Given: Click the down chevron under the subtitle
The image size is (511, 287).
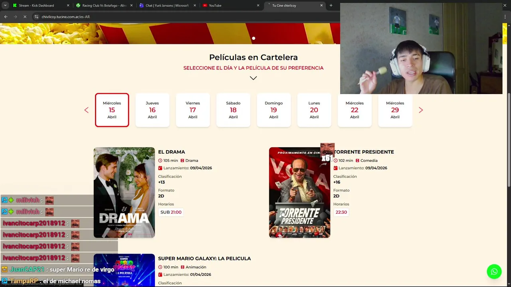Looking at the screenshot, I should (x=254, y=78).
